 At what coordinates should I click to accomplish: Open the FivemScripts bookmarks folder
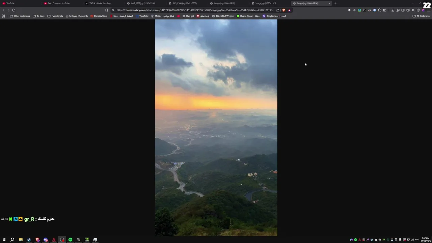click(x=55, y=16)
